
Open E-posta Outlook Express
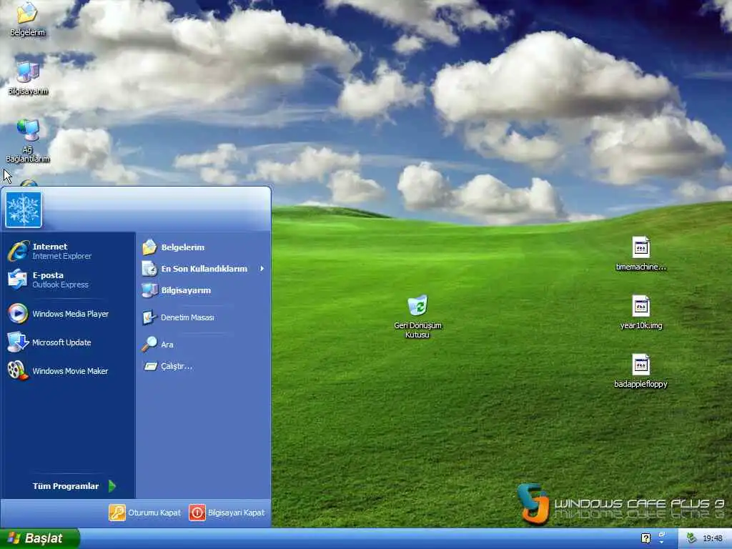pos(68,280)
